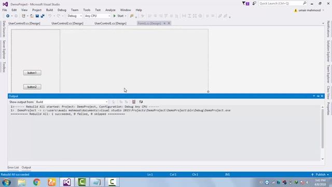The height and width of the screenshot is (187, 332).
Task: Click the Clear All icon in Output toolbar
Action: point(134,102)
